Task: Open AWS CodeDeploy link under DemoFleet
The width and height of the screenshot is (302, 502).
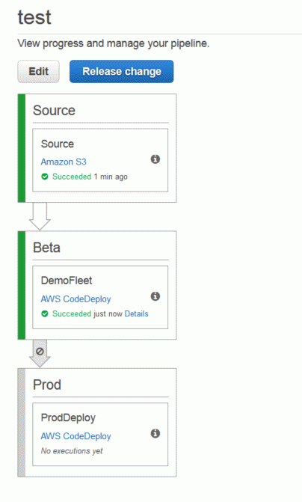Action: click(75, 299)
